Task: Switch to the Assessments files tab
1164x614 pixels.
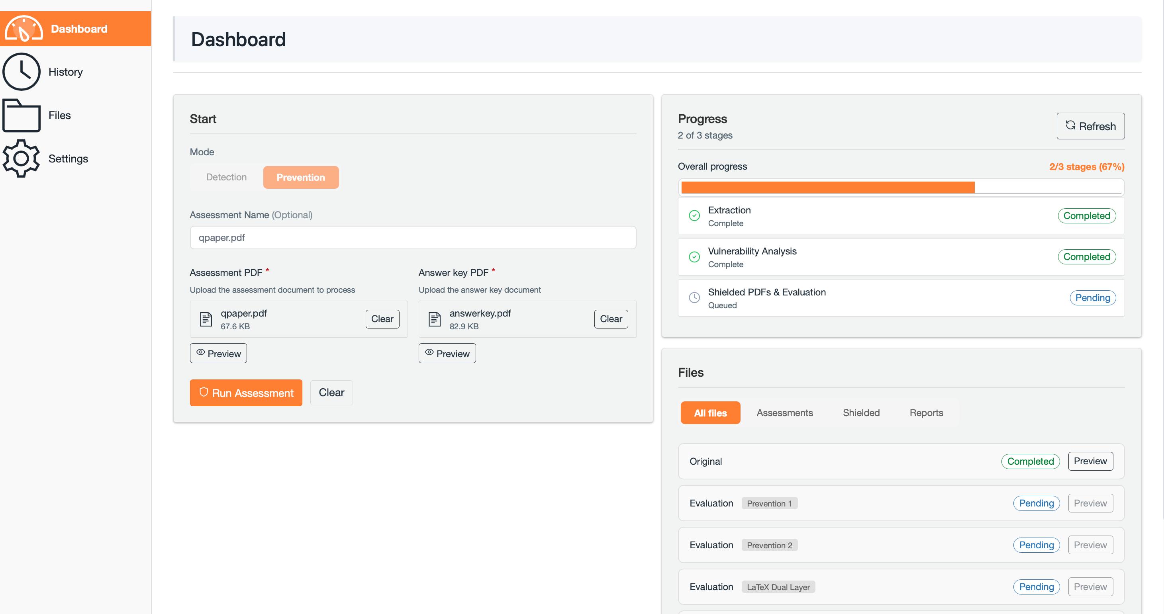Action: (x=784, y=413)
